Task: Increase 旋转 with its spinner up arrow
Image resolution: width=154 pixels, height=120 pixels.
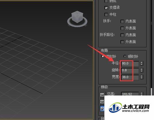Action: click(x=142, y=69)
